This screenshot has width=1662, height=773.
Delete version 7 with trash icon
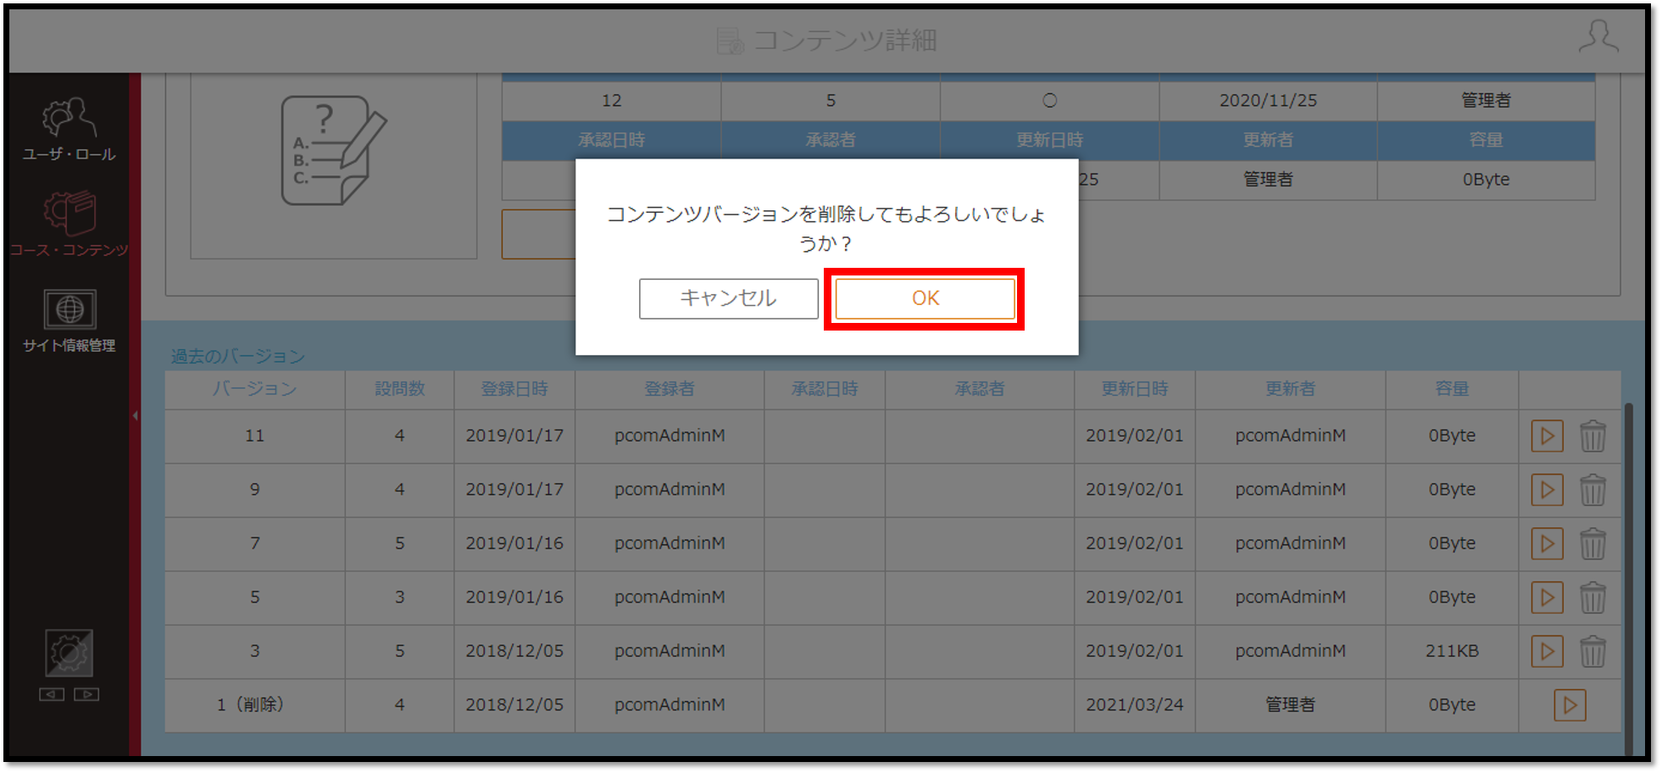coord(1593,543)
